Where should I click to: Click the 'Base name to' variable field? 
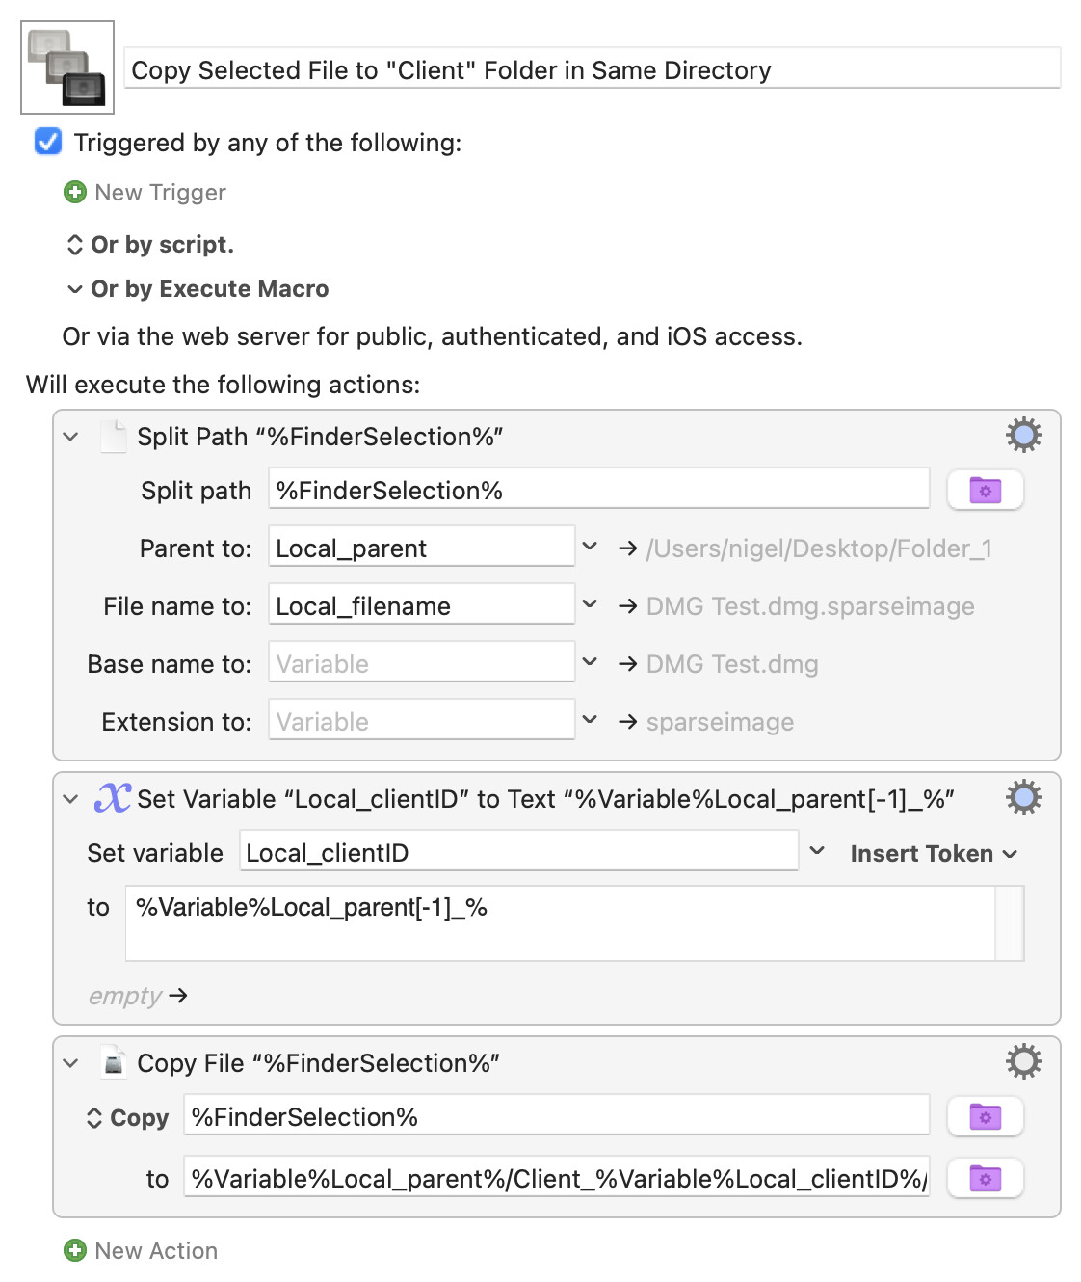coord(421,664)
